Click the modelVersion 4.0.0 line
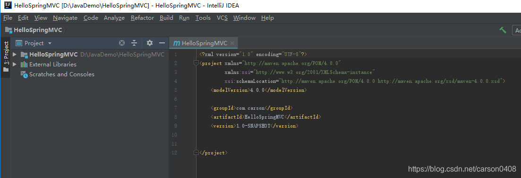 [x=259, y=90]
